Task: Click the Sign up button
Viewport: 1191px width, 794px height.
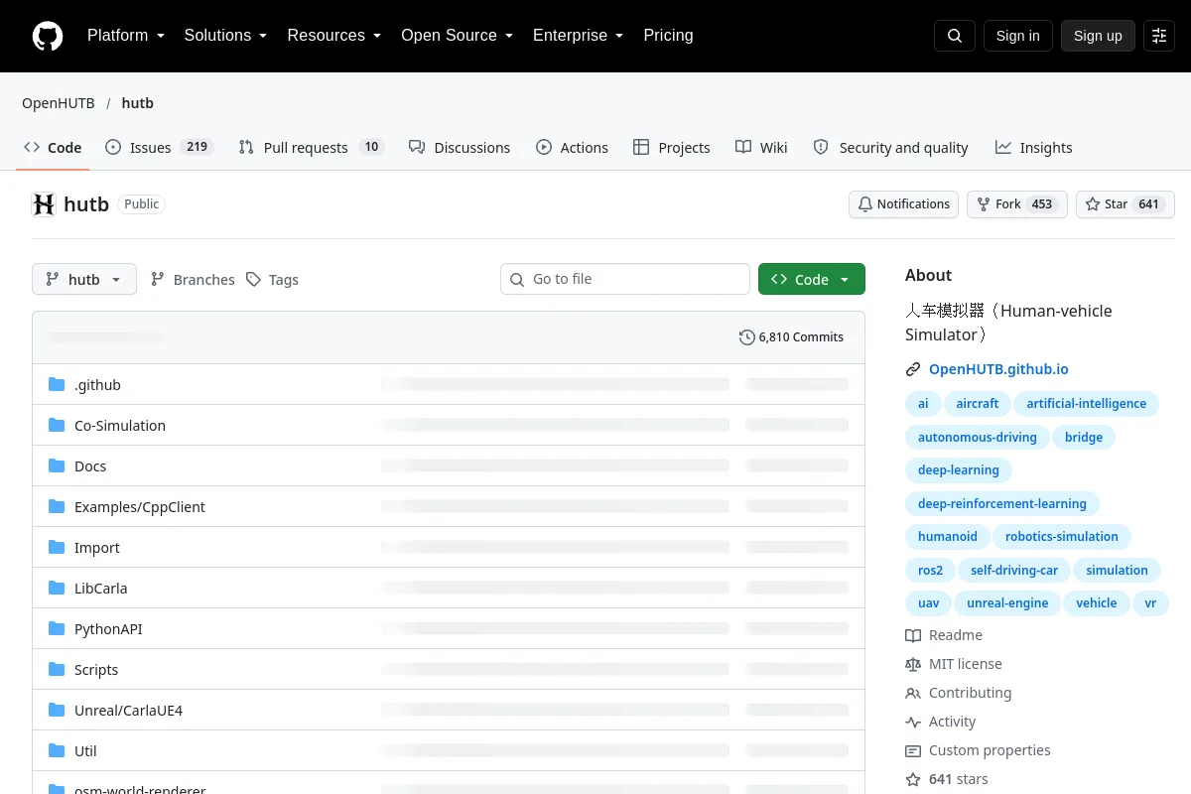Action: click(1098, 36)
